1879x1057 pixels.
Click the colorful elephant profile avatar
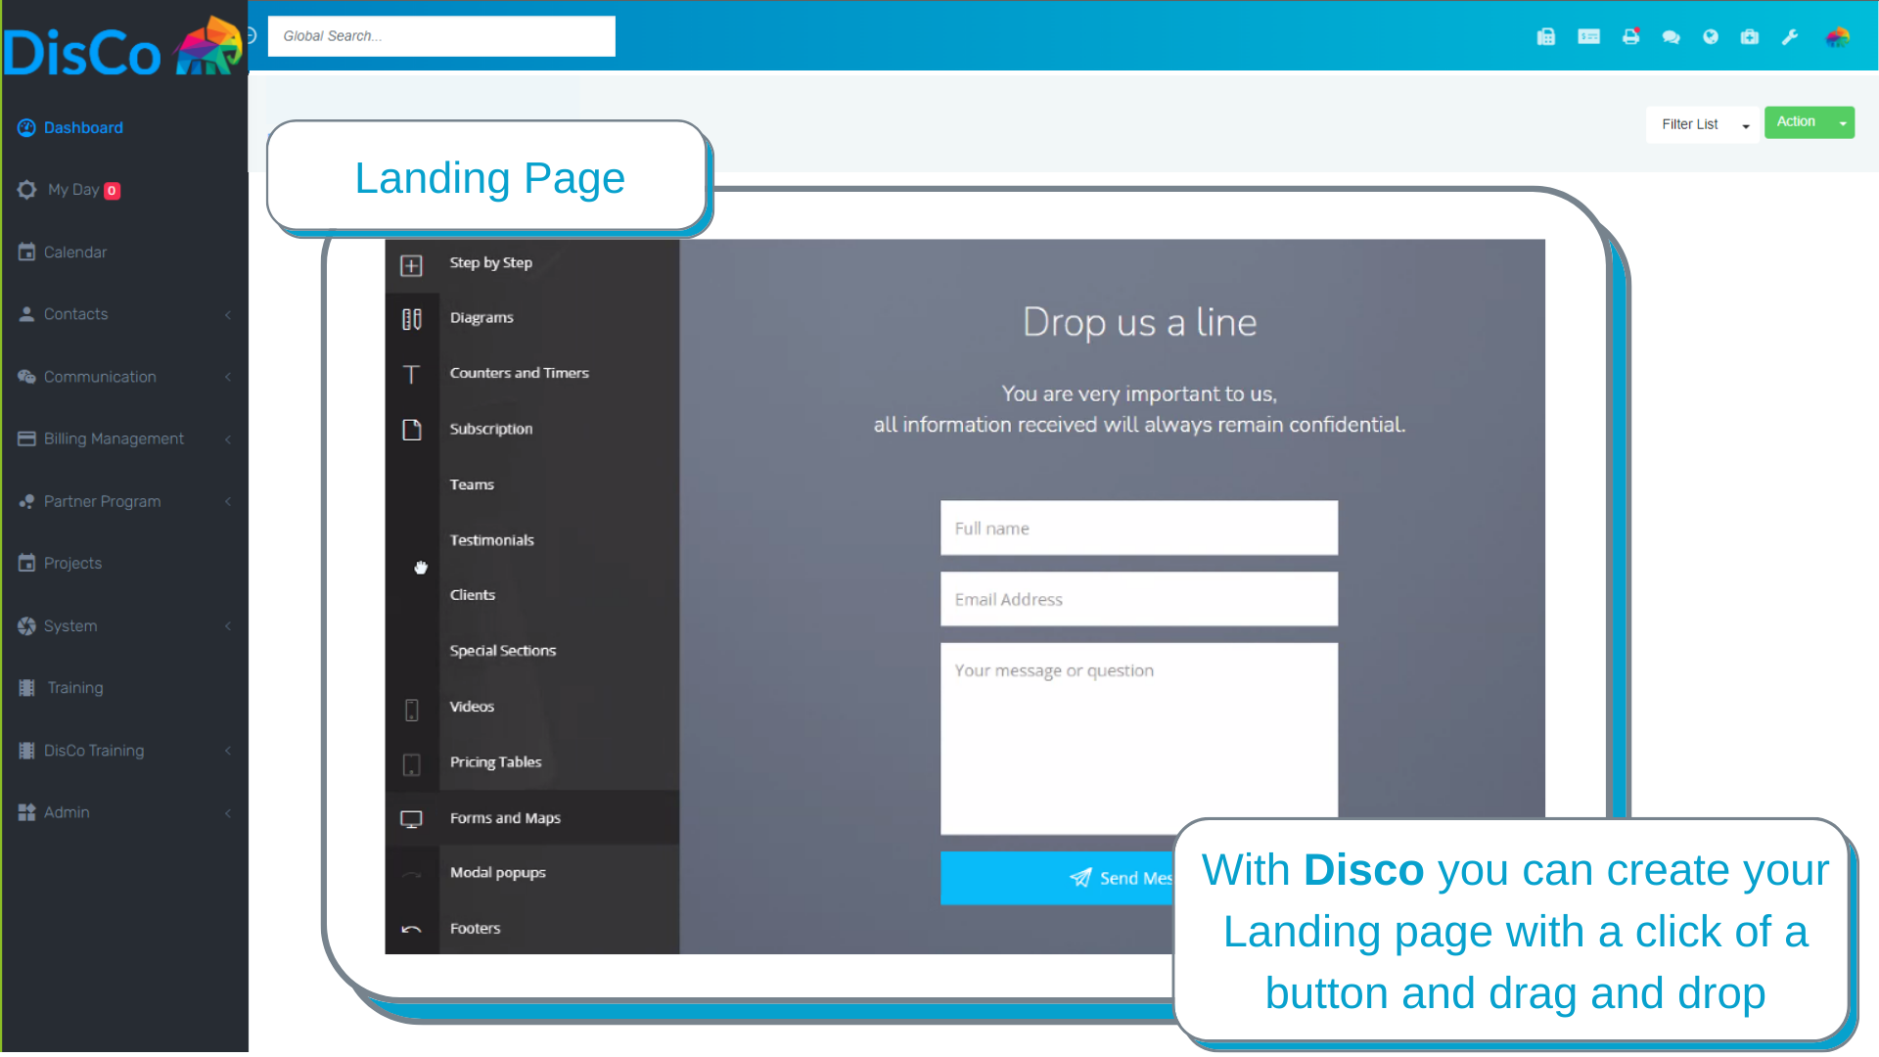coord(1838,37)
